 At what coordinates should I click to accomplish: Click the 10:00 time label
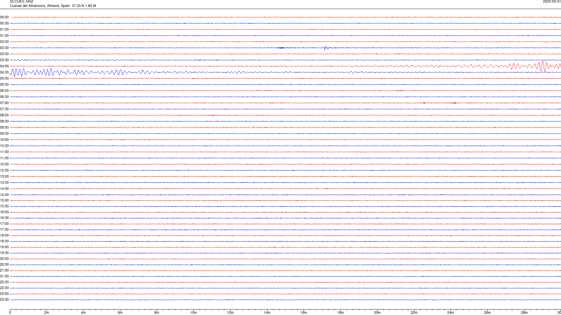(4, 140)
